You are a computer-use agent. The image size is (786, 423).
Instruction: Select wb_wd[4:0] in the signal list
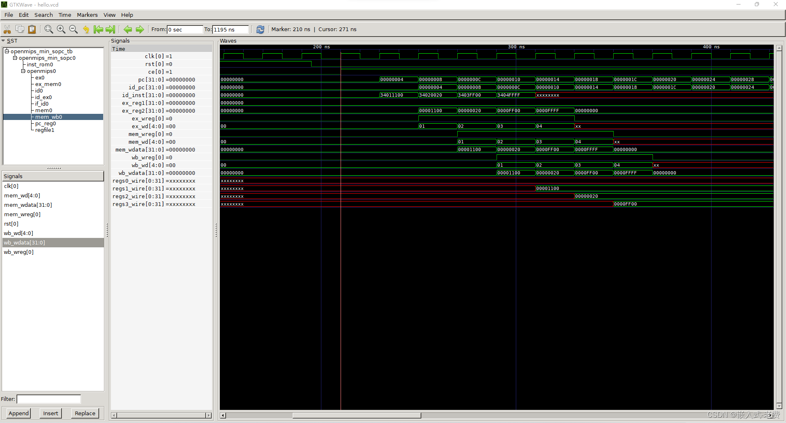(x=53, y=233)
